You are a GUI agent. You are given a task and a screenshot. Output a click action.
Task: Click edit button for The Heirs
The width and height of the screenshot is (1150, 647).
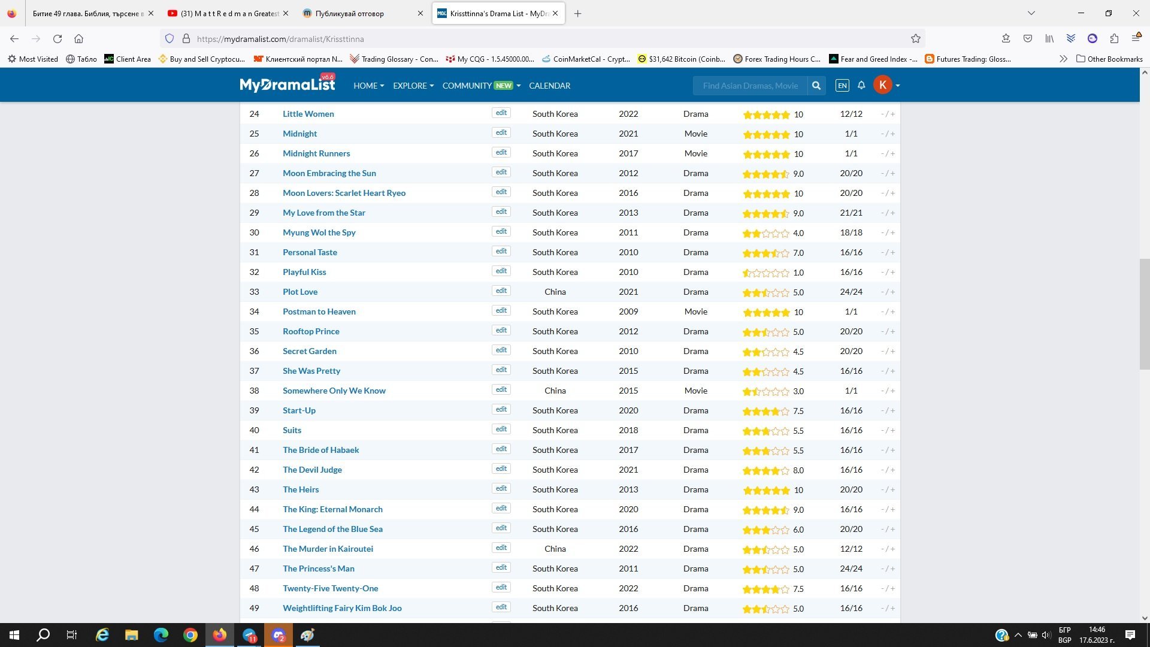501,489
